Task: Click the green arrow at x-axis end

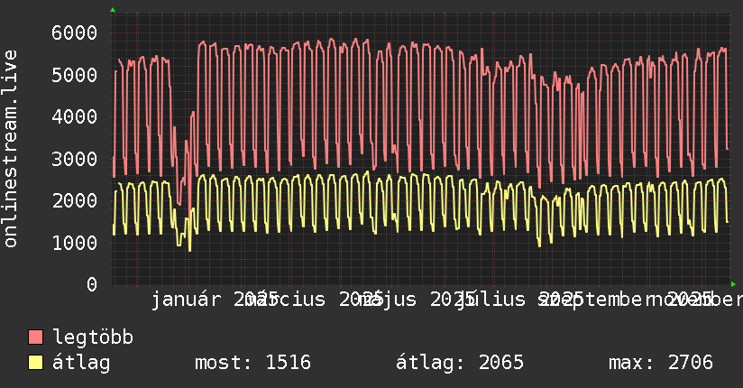Action: [x=733, y=284]
